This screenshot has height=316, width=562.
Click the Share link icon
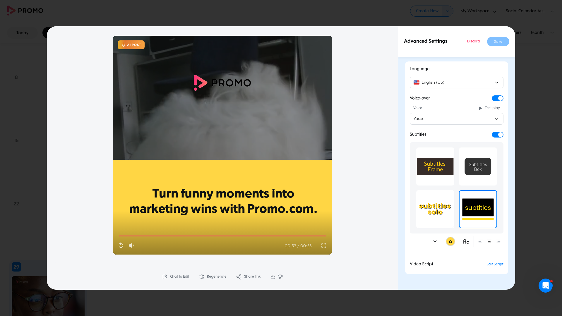pos(239,276)
